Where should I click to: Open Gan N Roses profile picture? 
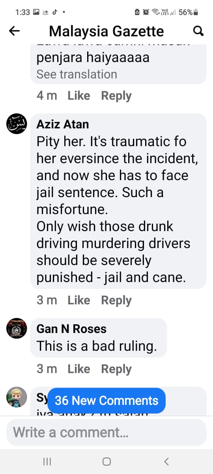tap(17, 328)
